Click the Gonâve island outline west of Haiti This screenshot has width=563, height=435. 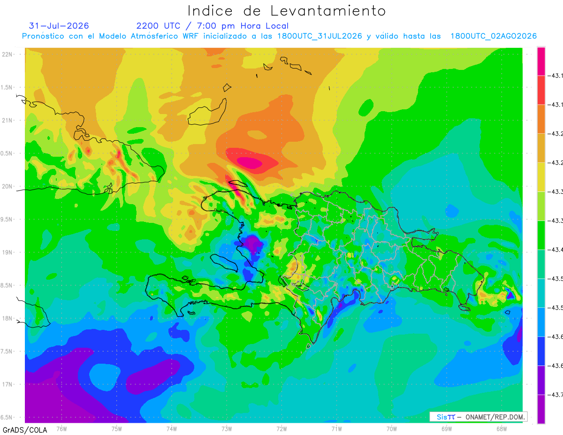[225, 263]
